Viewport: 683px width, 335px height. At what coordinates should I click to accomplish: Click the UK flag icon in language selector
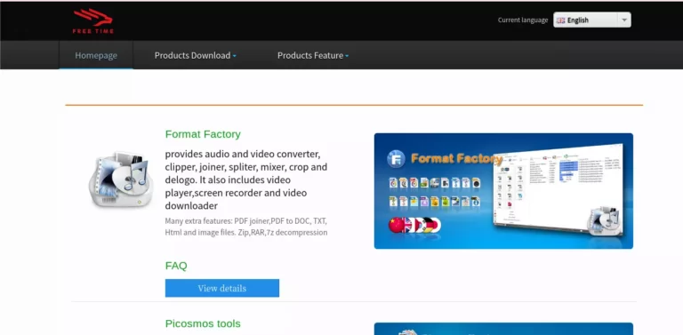tap(560, 20)
